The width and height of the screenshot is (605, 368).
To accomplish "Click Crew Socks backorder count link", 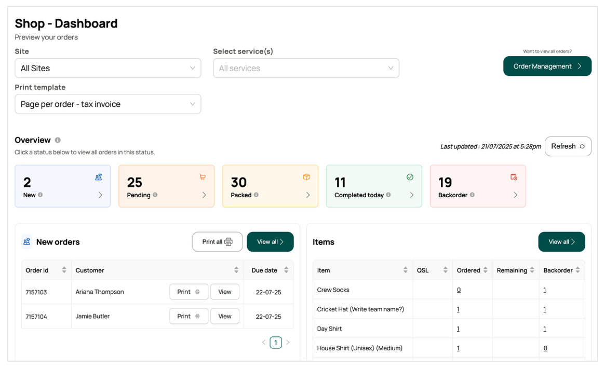I will pyautogui.click(x=544, y=290).
